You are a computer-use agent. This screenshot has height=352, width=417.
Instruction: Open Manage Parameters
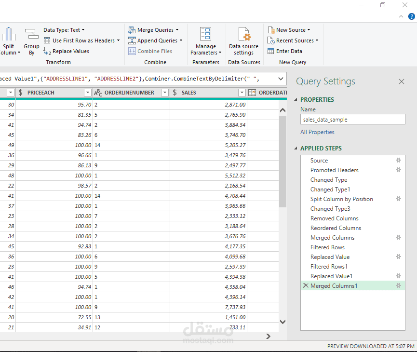coord(206,41)
